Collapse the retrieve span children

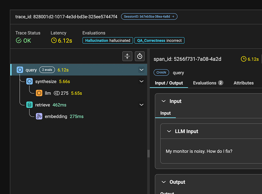tap(141, 105)
